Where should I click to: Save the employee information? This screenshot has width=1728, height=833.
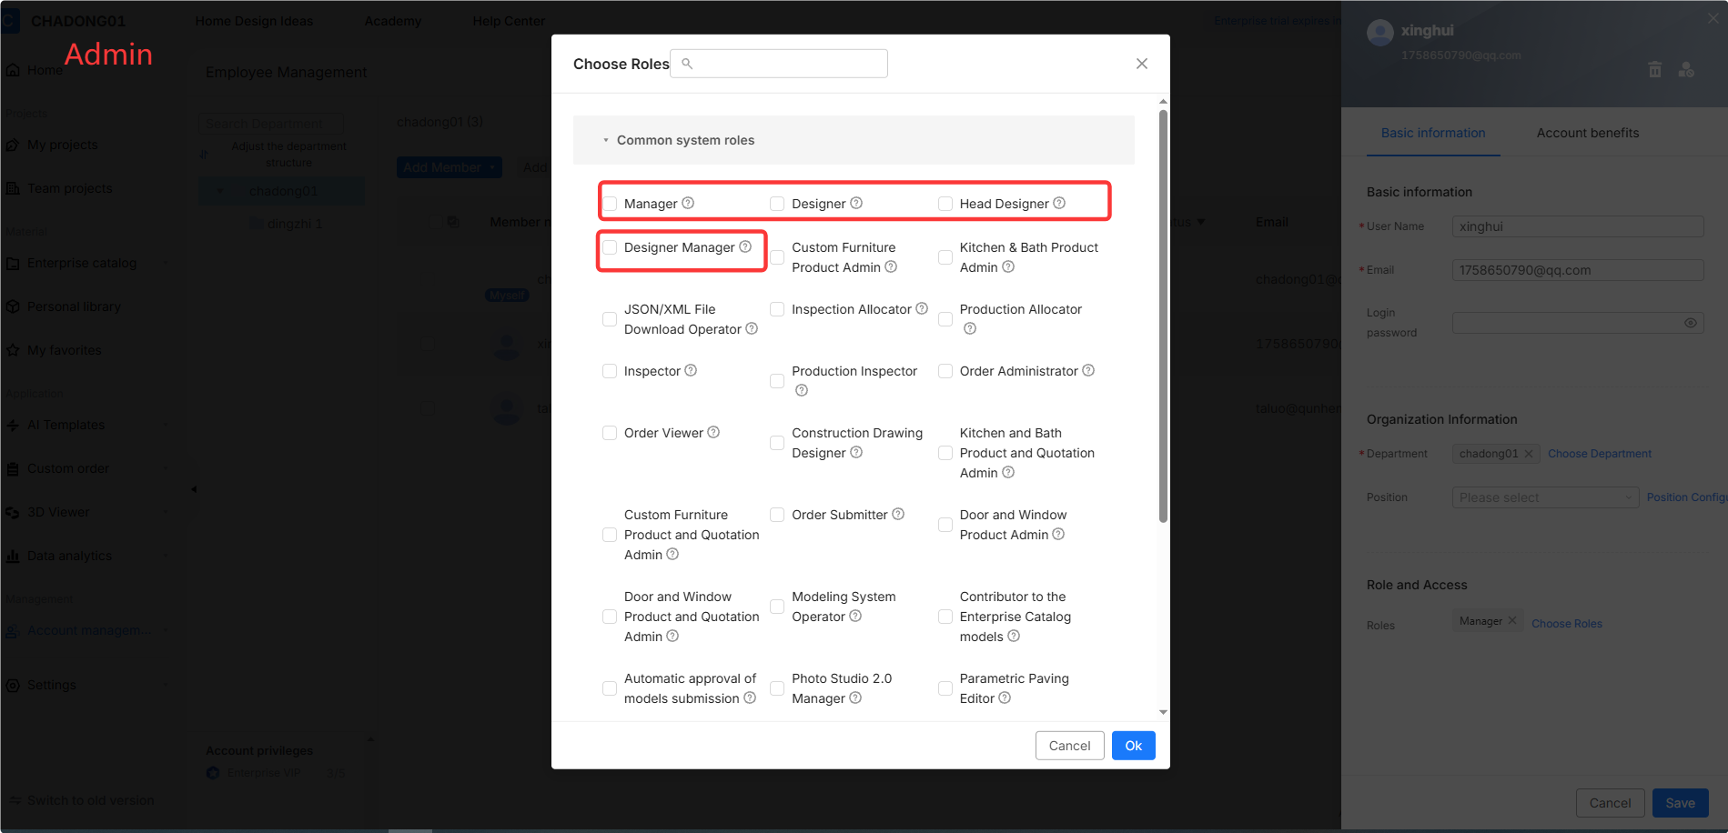[x=1681, y=803]
